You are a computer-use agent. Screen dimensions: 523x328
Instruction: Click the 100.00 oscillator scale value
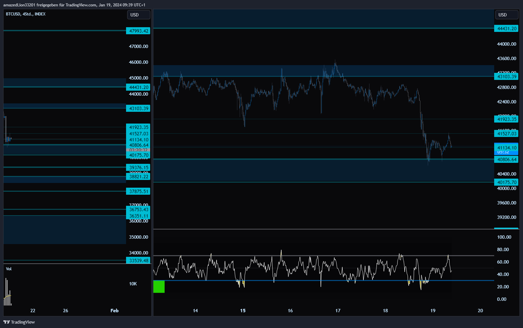[504, 237]
